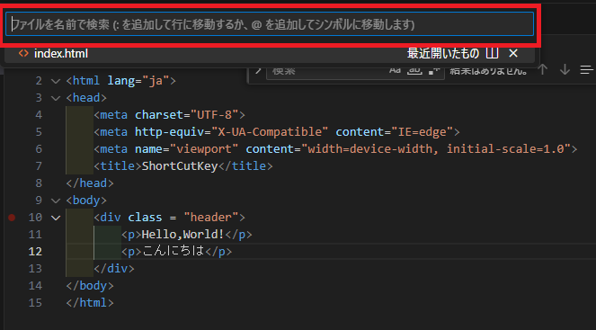Focus the quick open file name search box

(270, 24)
